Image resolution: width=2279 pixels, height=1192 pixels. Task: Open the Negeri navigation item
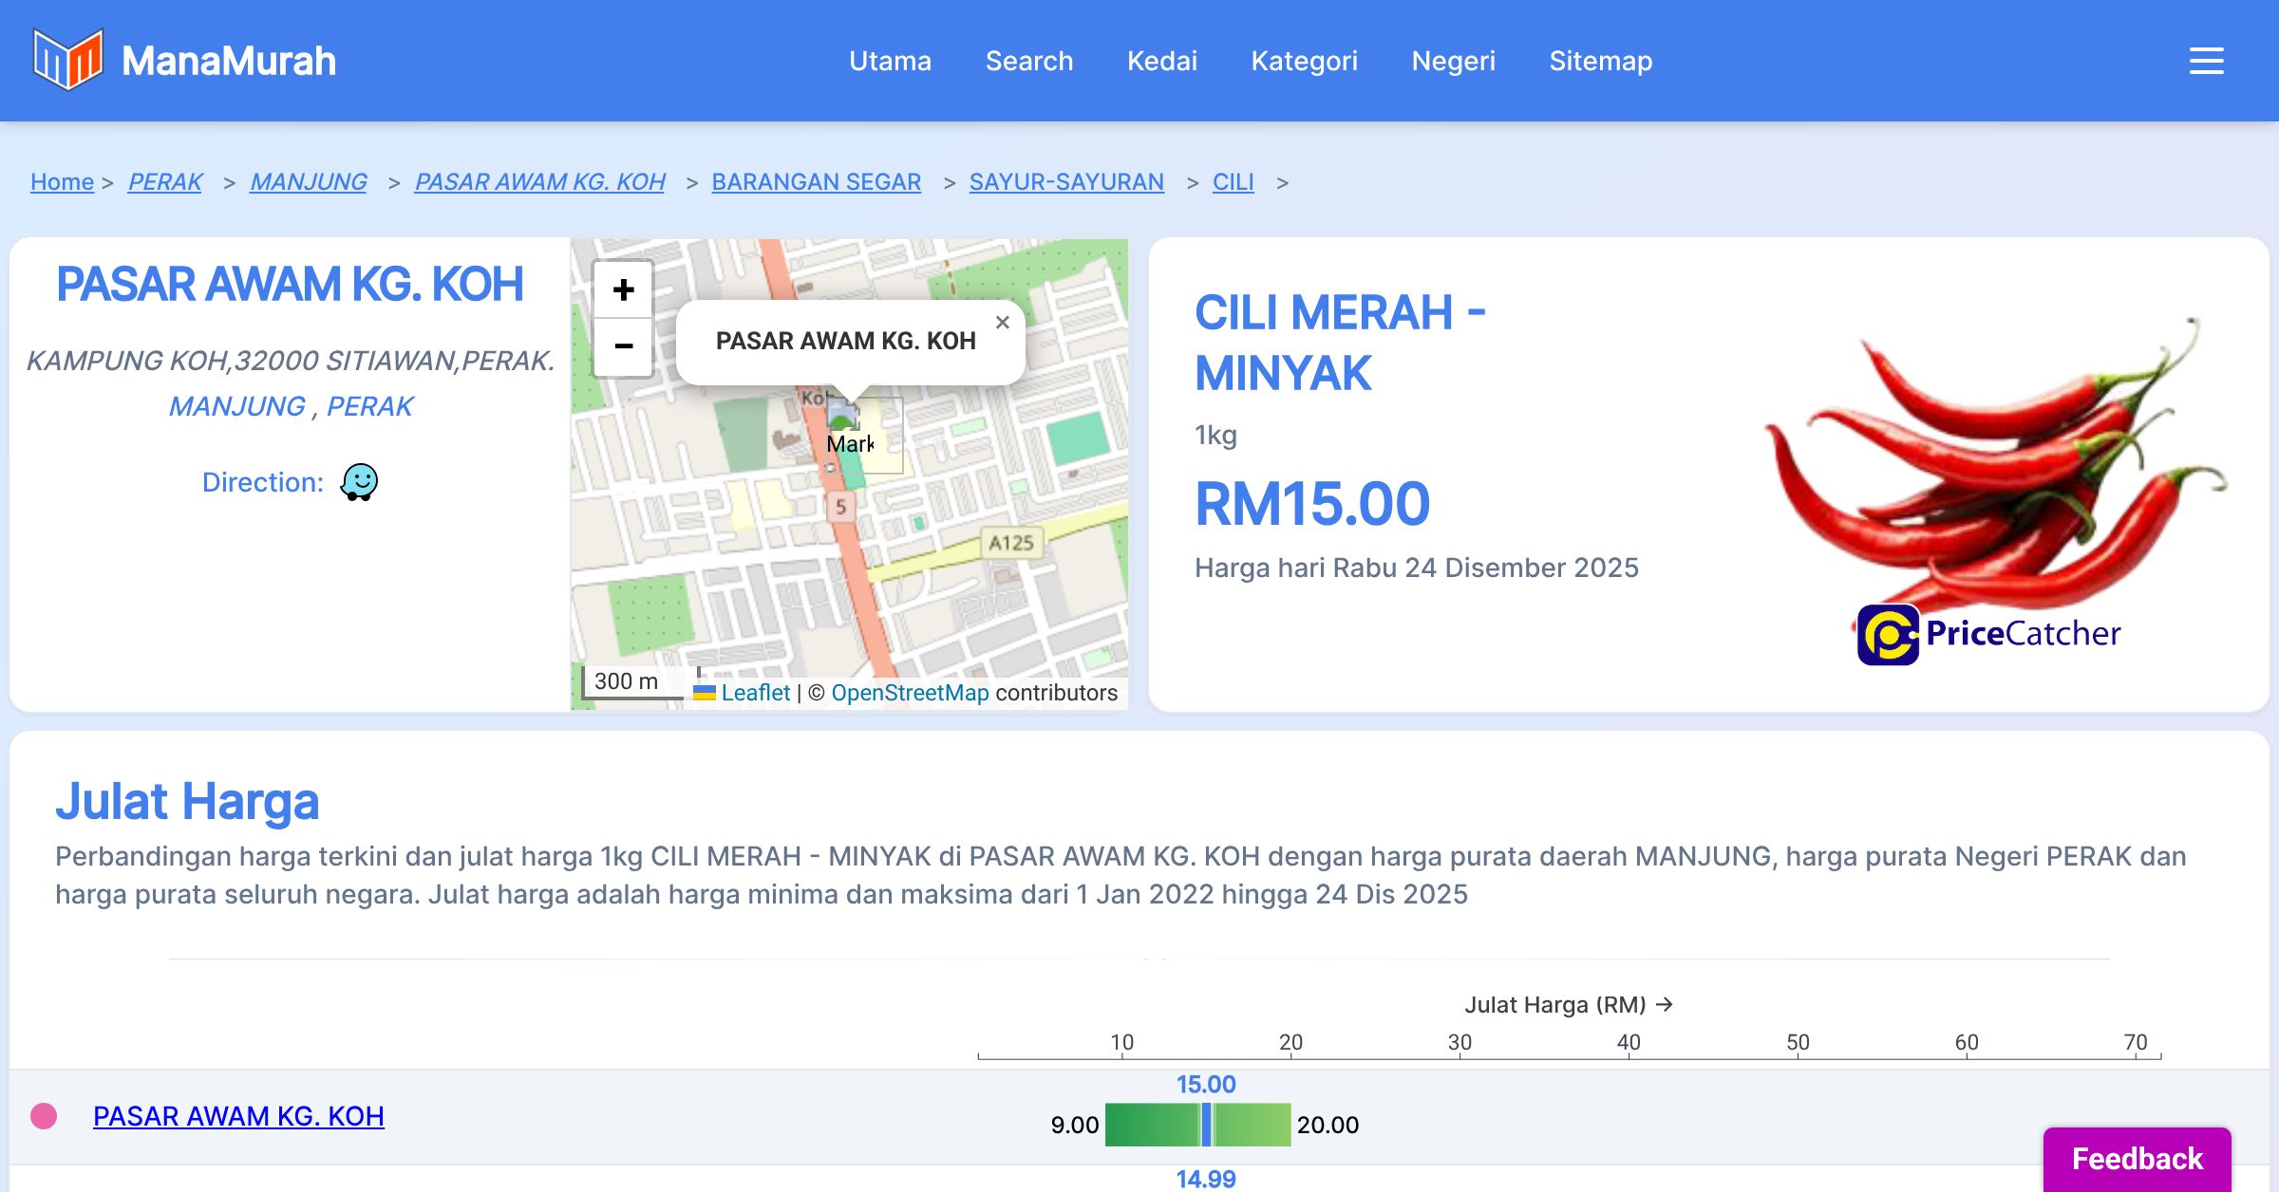pyautogui.click(x=1453, y=61)
